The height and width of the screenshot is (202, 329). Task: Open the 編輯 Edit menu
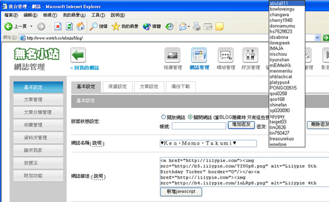30,15
